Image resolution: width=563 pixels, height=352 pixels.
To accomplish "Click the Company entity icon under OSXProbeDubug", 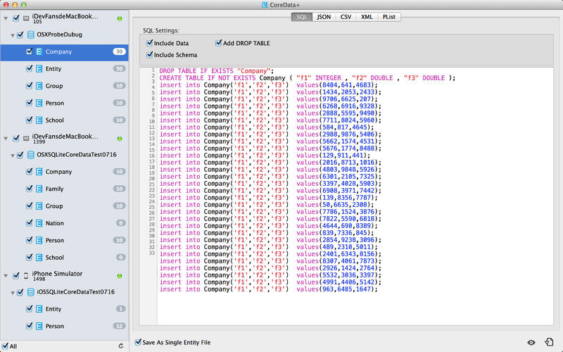I will tap(39, 51).
